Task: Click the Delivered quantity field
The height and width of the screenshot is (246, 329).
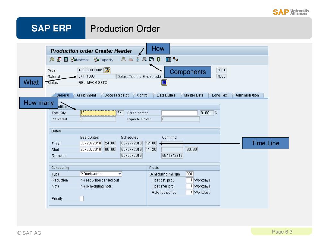Action: 98,119
